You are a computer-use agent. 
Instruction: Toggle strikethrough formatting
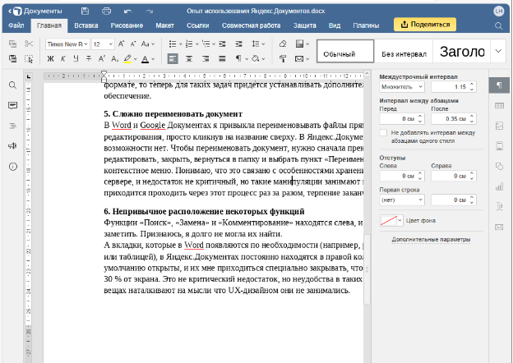(89, 59)
